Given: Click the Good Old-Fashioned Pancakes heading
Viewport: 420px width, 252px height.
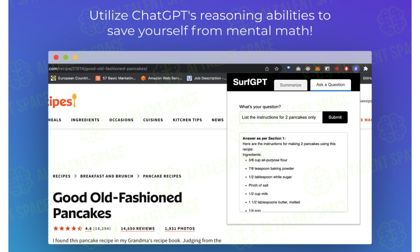Looking at the screenshot, I should (117, 205).
